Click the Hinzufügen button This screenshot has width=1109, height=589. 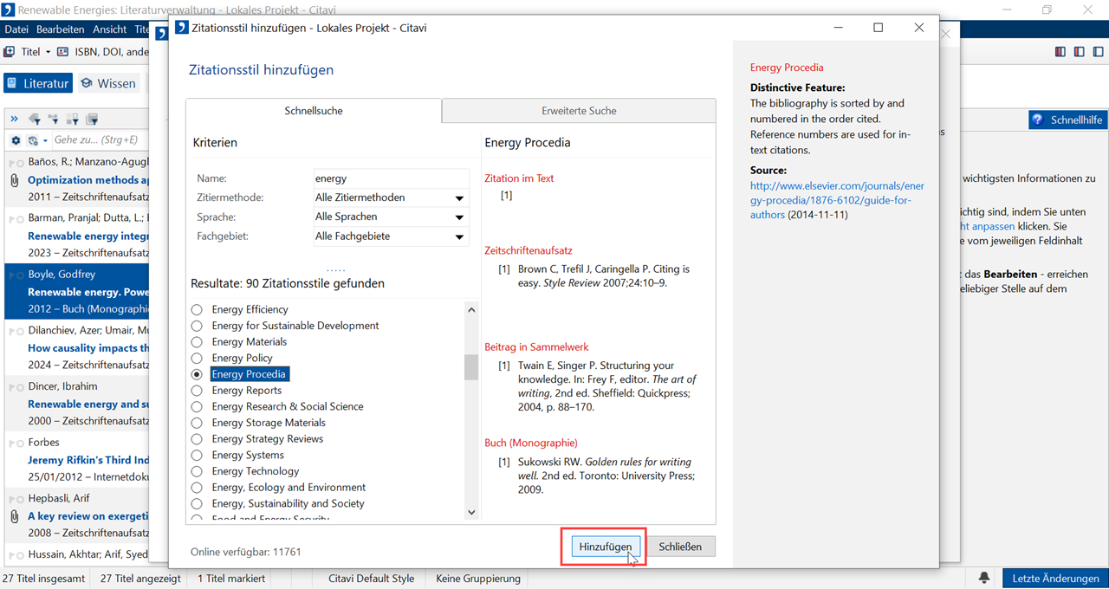606,547
